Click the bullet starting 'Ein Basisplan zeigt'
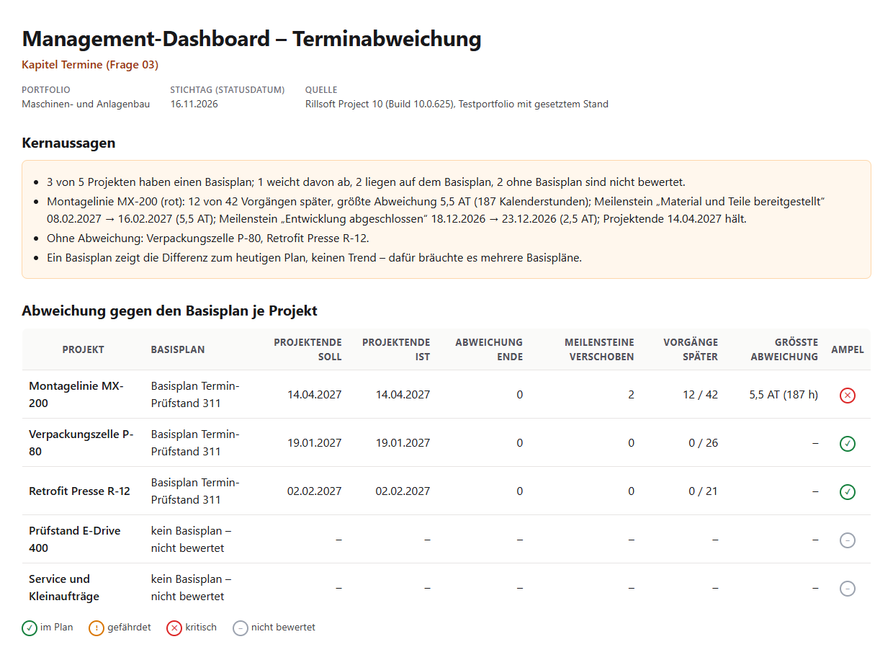The image size is (893, 647). [x=314, y=257]
